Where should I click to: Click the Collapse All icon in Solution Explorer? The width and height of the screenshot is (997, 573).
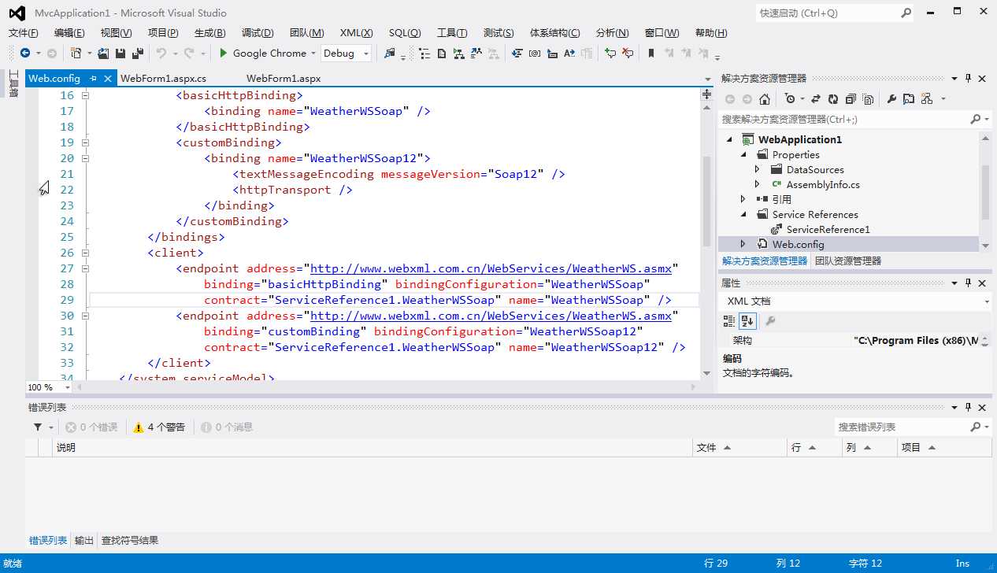point(851,99)
